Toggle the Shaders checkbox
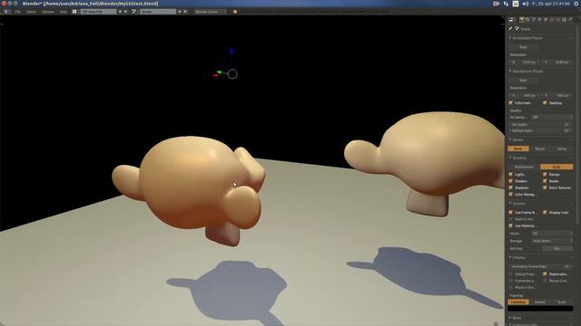This screenshot has width=581, height=326. [510, 181]
